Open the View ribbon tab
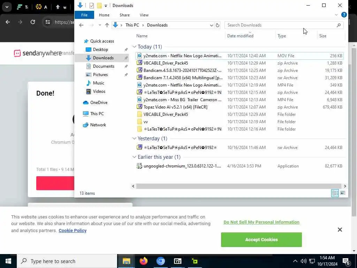The width and height of the screenshot is (357, 268). point(144,15)
